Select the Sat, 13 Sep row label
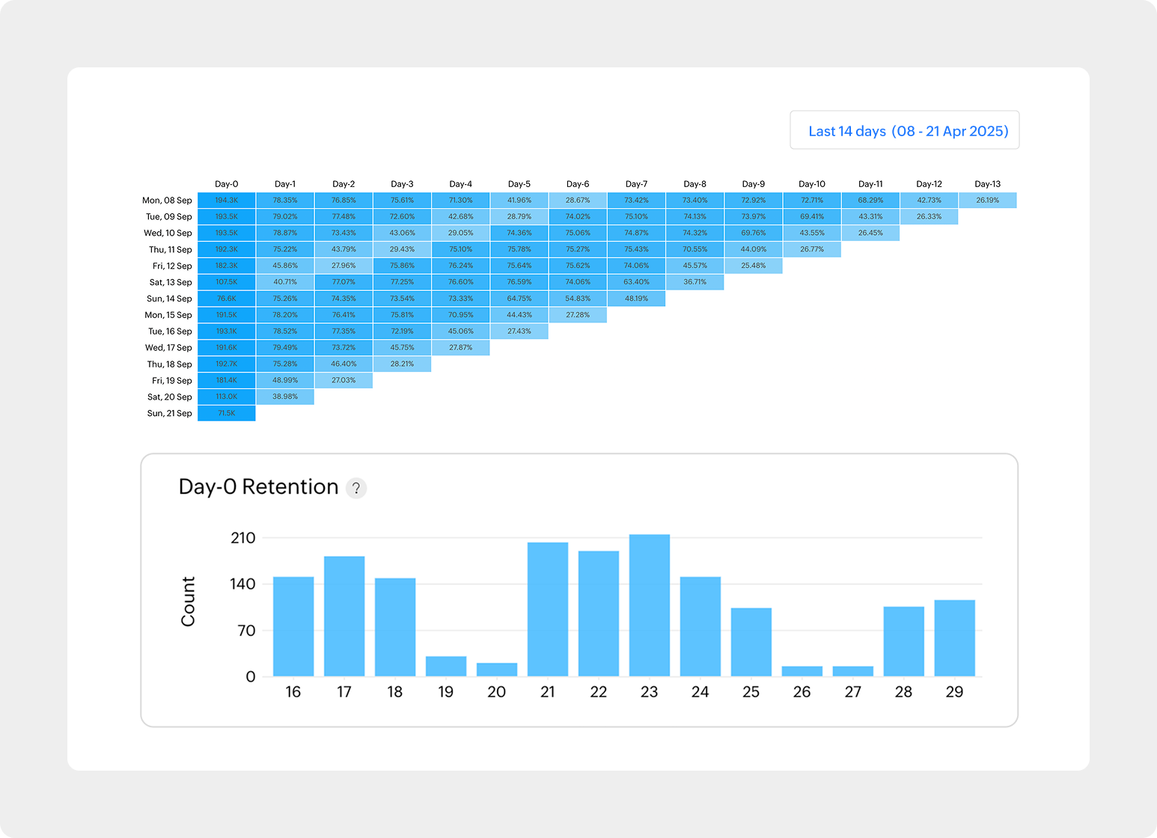This screenshot has width=1157, height=838. (170, 283)
